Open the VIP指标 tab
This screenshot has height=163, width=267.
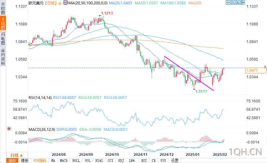[x=40, y=161]
